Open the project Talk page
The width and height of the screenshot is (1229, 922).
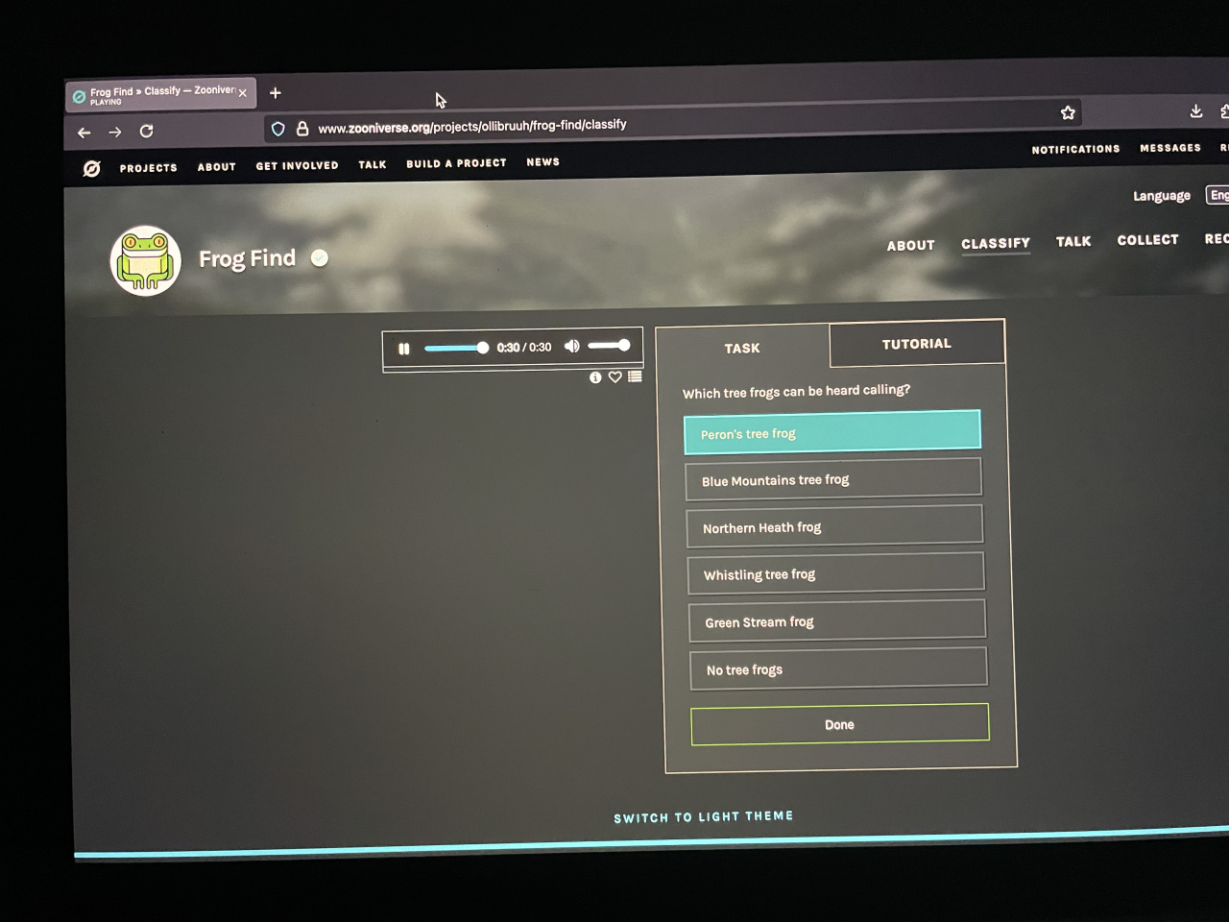1073,242
